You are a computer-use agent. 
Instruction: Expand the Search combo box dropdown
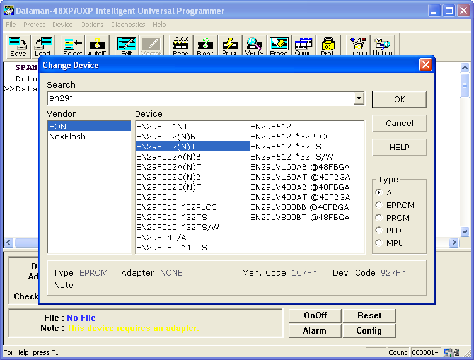(359, 98)
